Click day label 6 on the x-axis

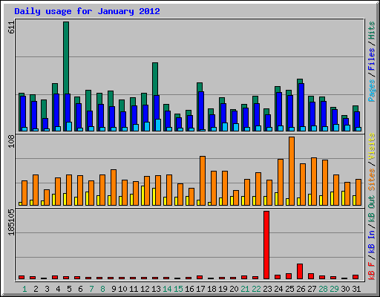pos(80,289)
